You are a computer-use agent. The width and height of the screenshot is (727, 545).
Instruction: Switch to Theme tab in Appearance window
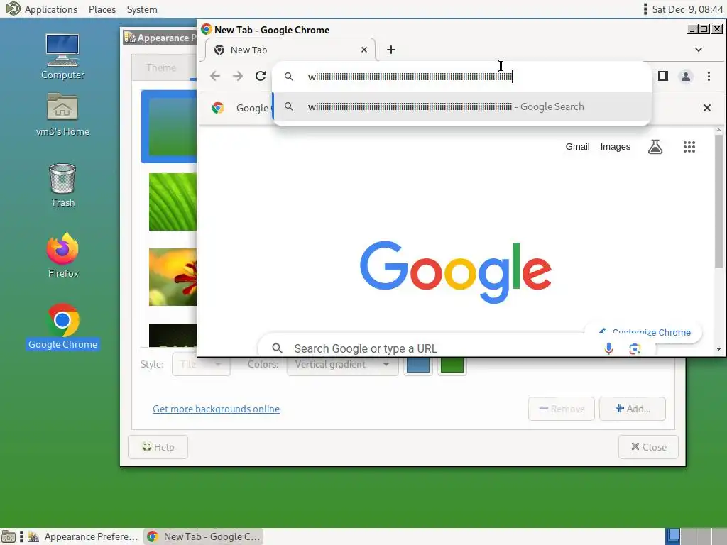pyautogui.click(x=161, y=67)
